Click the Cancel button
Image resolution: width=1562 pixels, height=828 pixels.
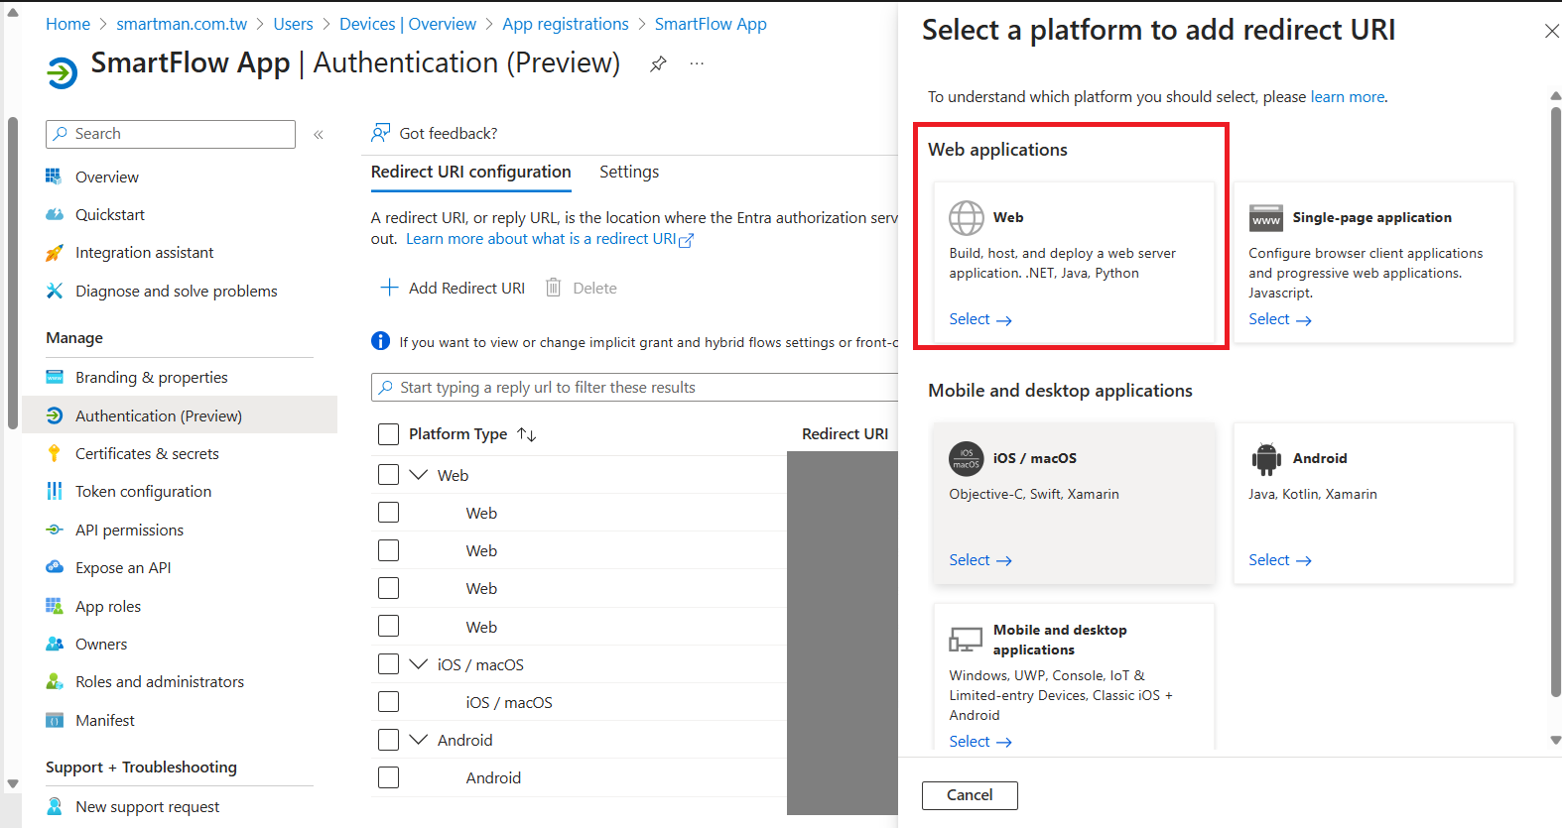[970, 795]
